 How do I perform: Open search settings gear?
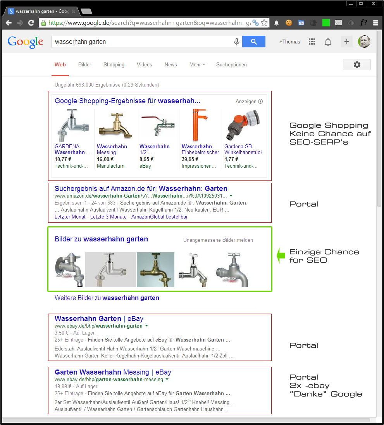[357, 64]
